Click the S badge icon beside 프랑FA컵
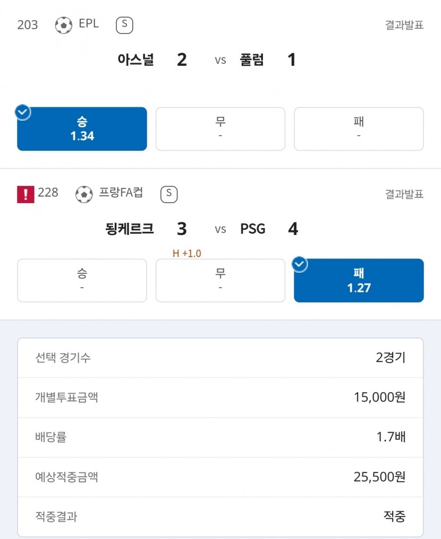 click(169, 194)
